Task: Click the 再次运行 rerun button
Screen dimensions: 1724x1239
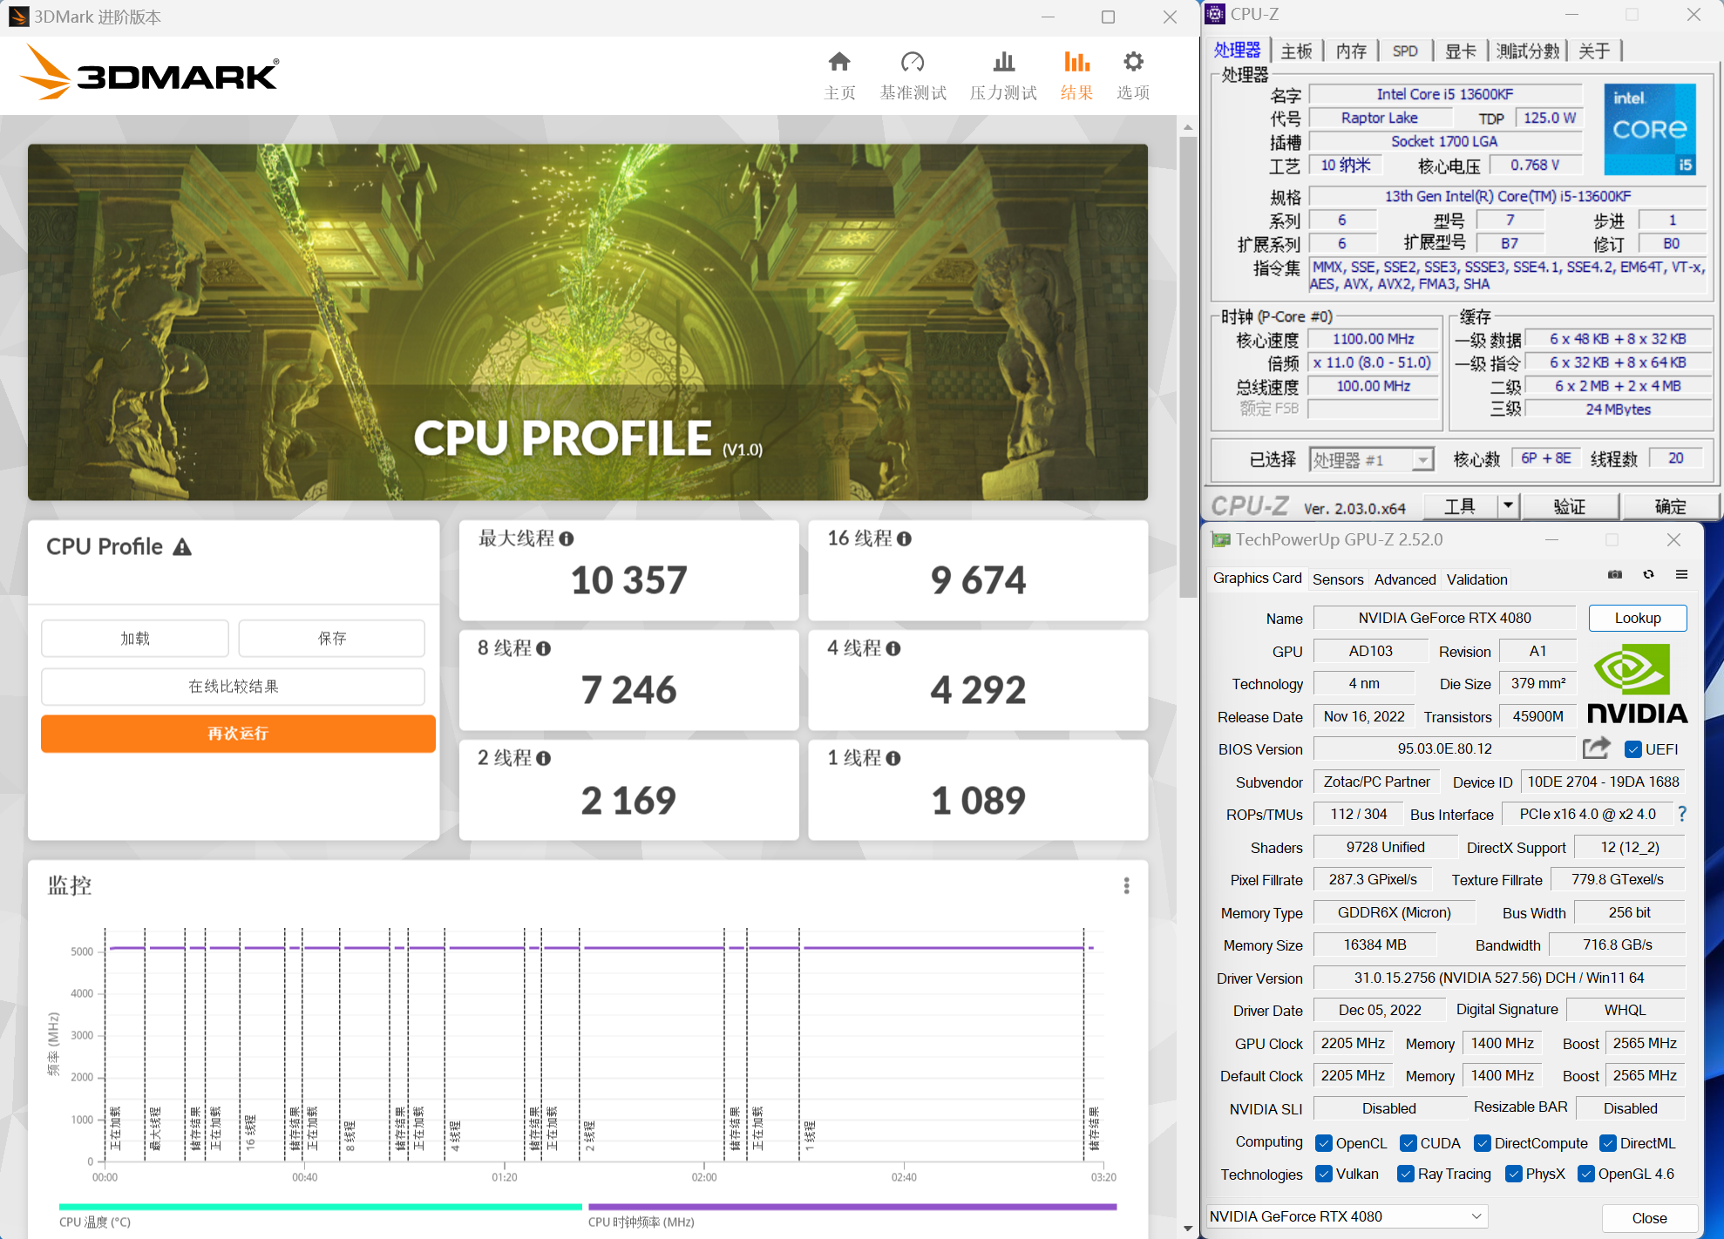Action: [237, 734]
